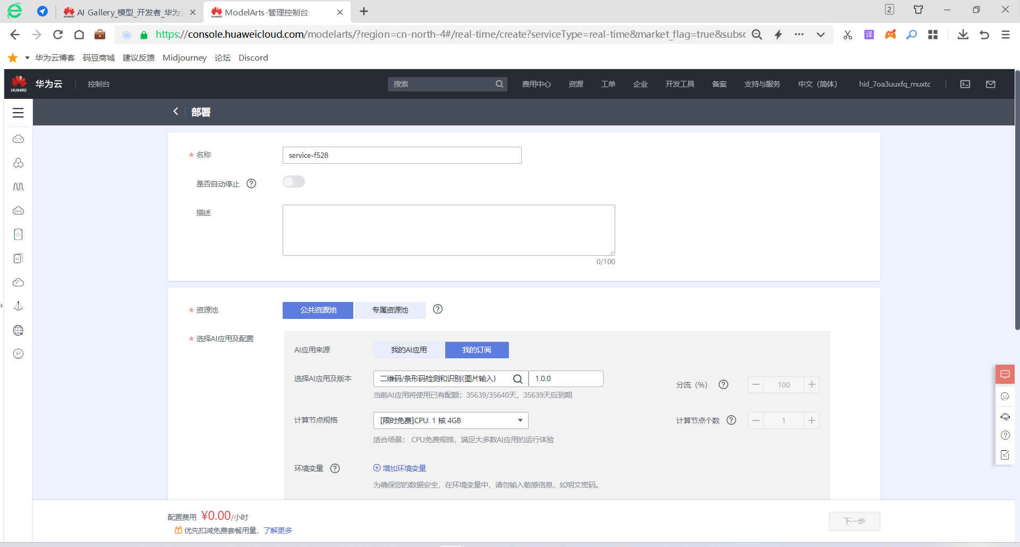Click the globe icon in left sidebar

click(18, 331)
